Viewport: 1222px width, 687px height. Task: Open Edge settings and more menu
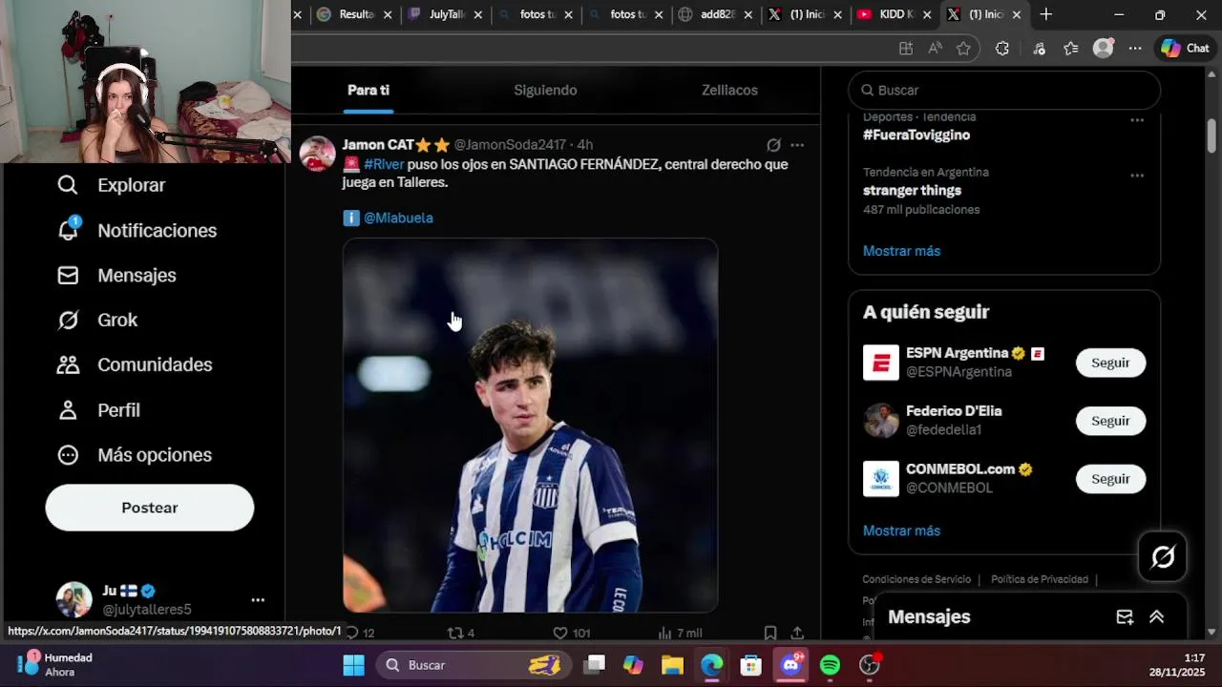tap(1135, 49)
